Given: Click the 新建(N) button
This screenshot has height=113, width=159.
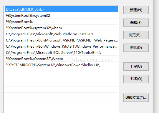Looking at the screenshot, I should (x=136, y=10).
